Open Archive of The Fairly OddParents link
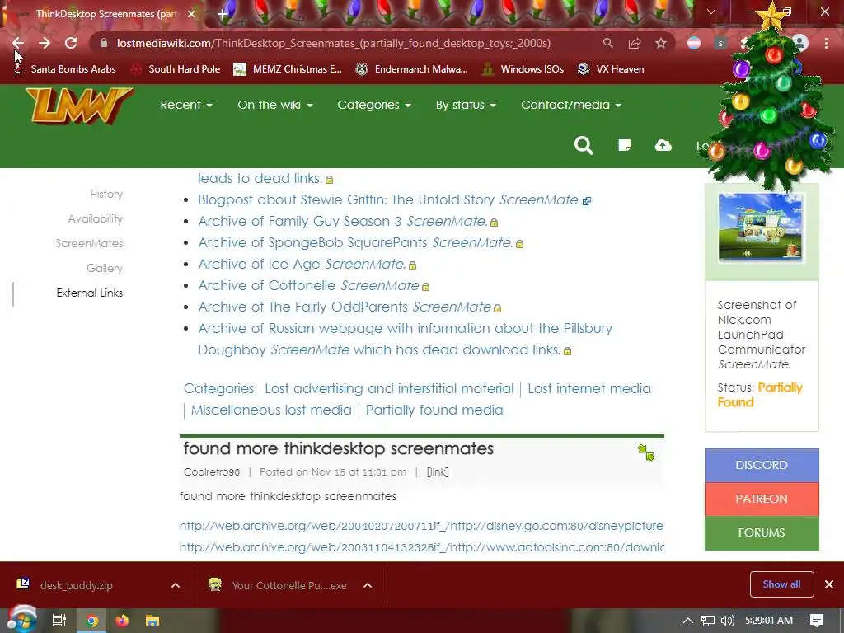844x633 pixels. 345,307
